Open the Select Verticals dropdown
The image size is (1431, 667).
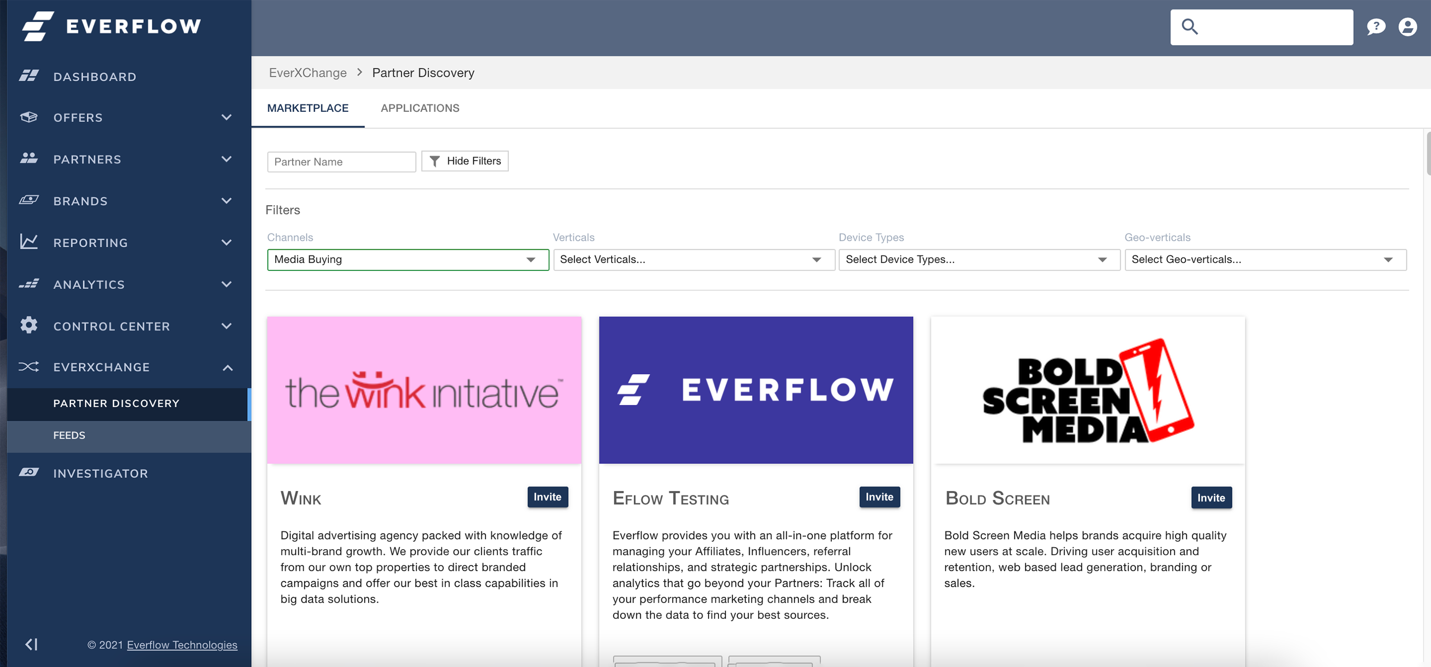pos(693,260)
